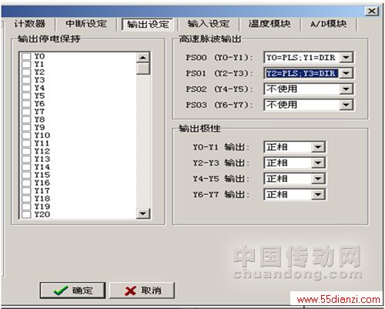Close the dialog with the X button
Screen dimensions: 385x309
[x=372, y=11]
